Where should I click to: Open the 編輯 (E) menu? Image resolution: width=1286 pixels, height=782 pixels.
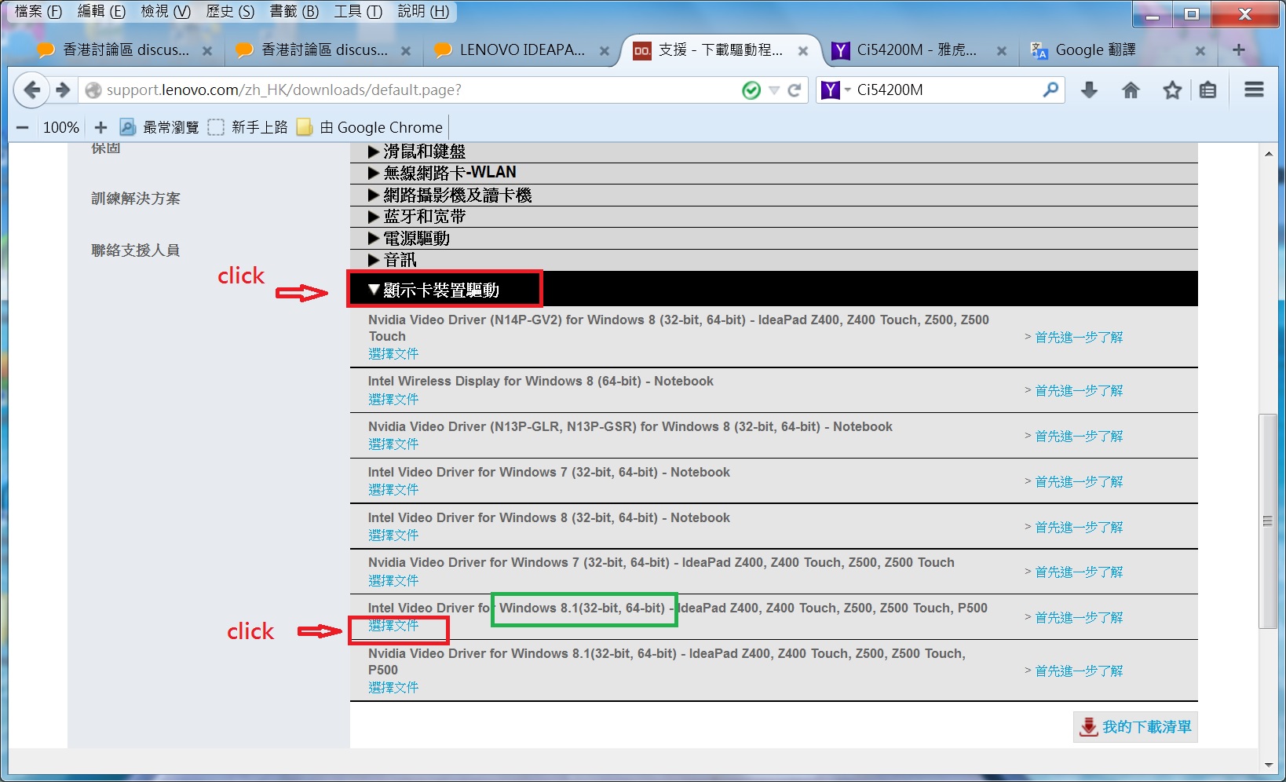[x=102, y=11]
